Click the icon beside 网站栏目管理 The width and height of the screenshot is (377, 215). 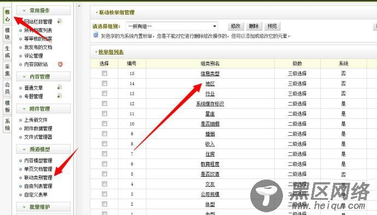click(x=60, y=22)
